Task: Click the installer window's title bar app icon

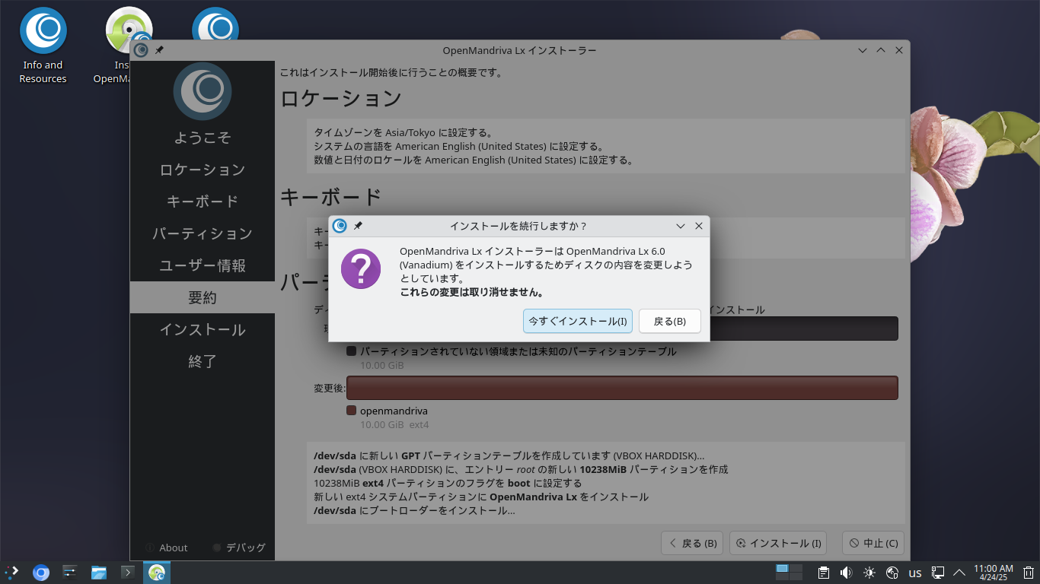Action: (141, 50)
